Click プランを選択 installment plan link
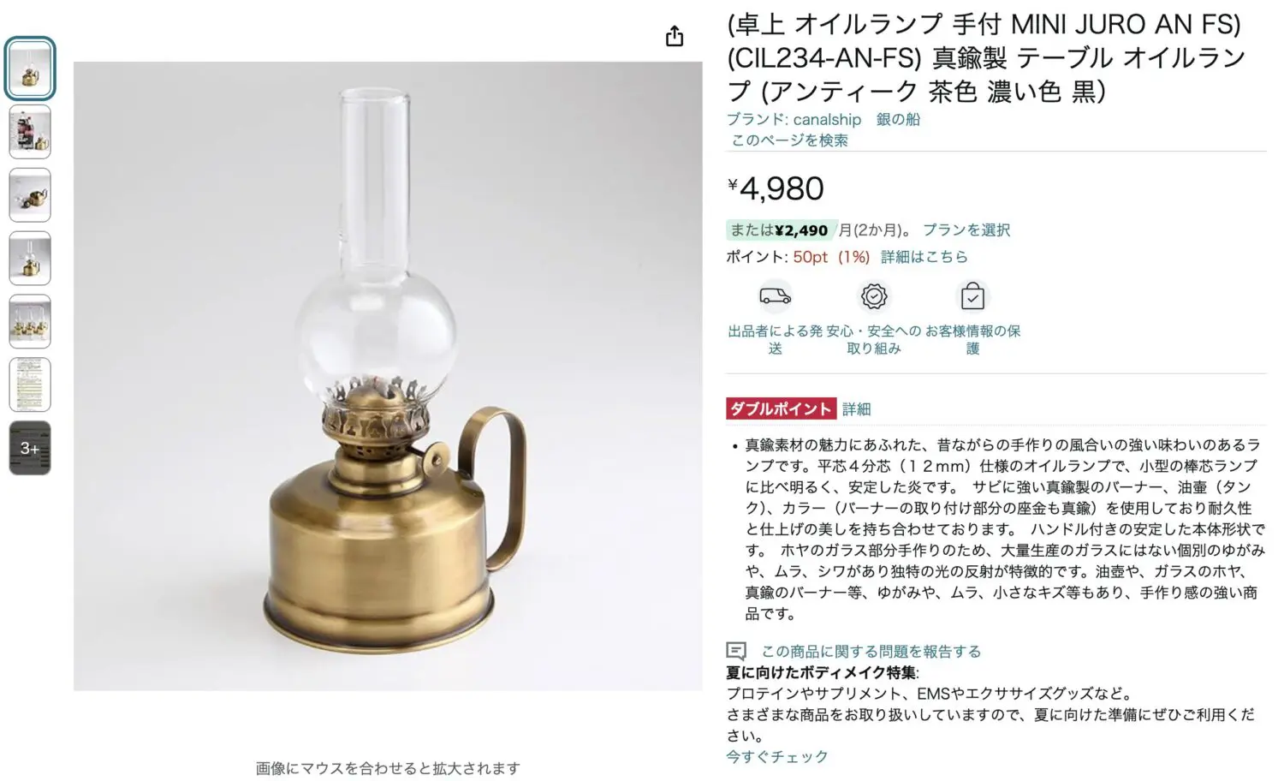Screen dimensions: 1284x781 point(966,230)
